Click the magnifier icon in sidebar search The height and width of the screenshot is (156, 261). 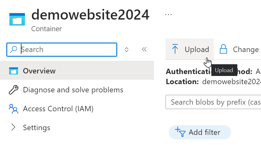coord(14,49)
